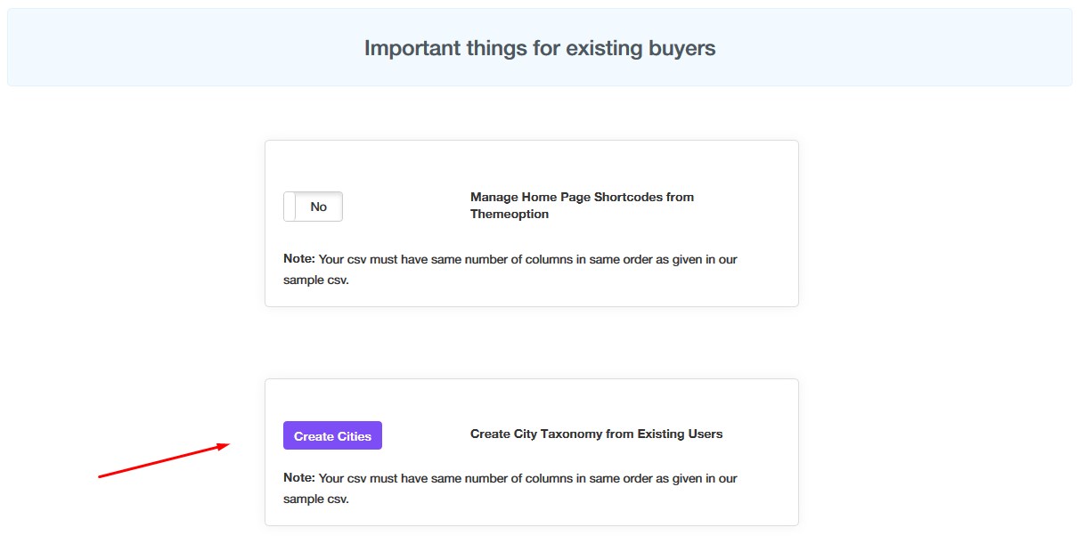Select the Manage Home Page Shortcodes label
The width and height of the screenshot is (1077, 560).
[x=582, y=206]
